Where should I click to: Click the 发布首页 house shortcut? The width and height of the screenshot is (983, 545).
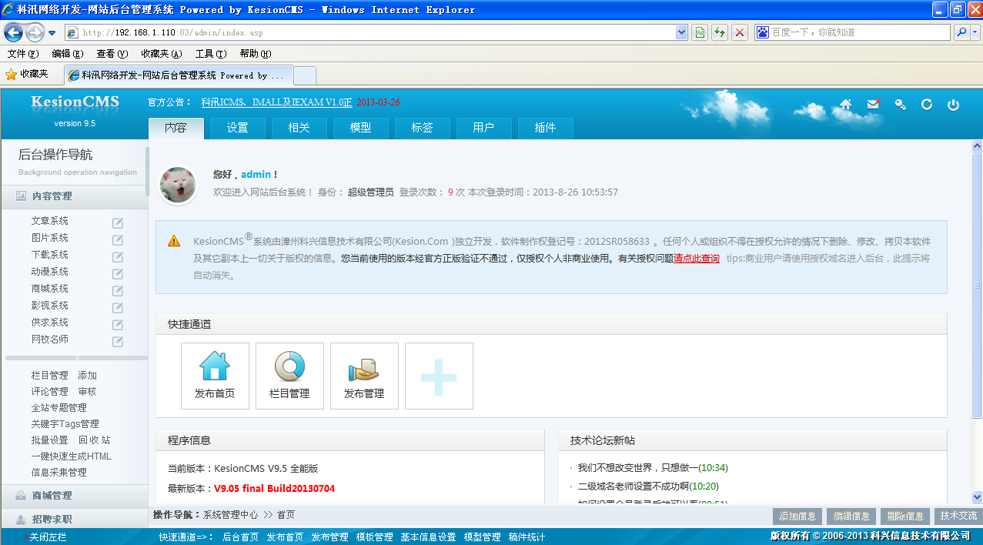click(x=215, y=376)
